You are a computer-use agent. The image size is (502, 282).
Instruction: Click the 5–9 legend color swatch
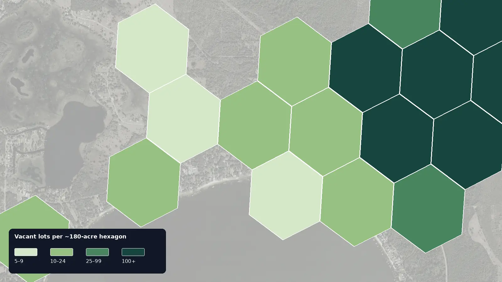(26, 252)
